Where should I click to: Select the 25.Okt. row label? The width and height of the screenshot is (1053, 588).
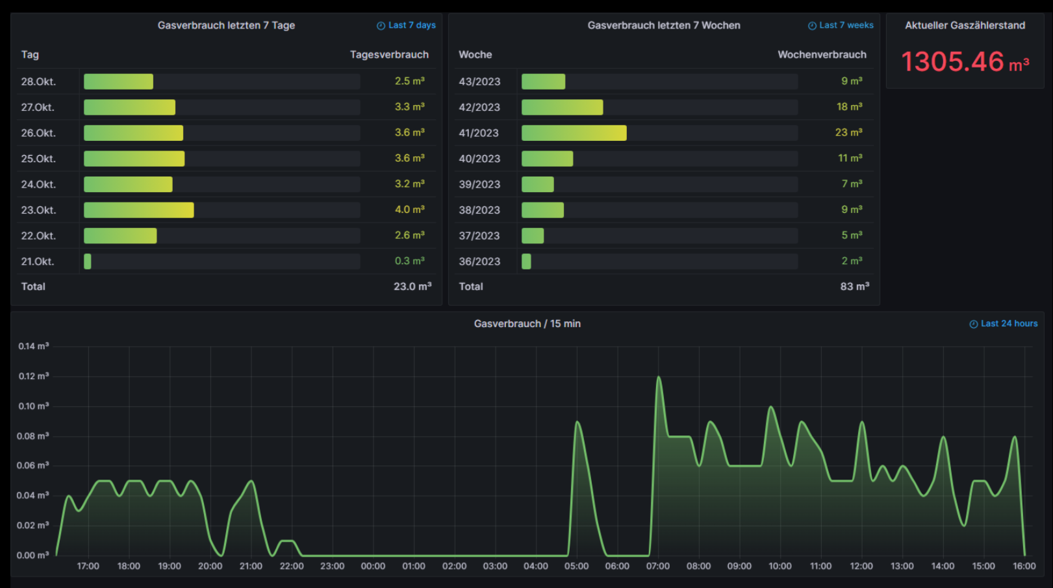point(38,159)
